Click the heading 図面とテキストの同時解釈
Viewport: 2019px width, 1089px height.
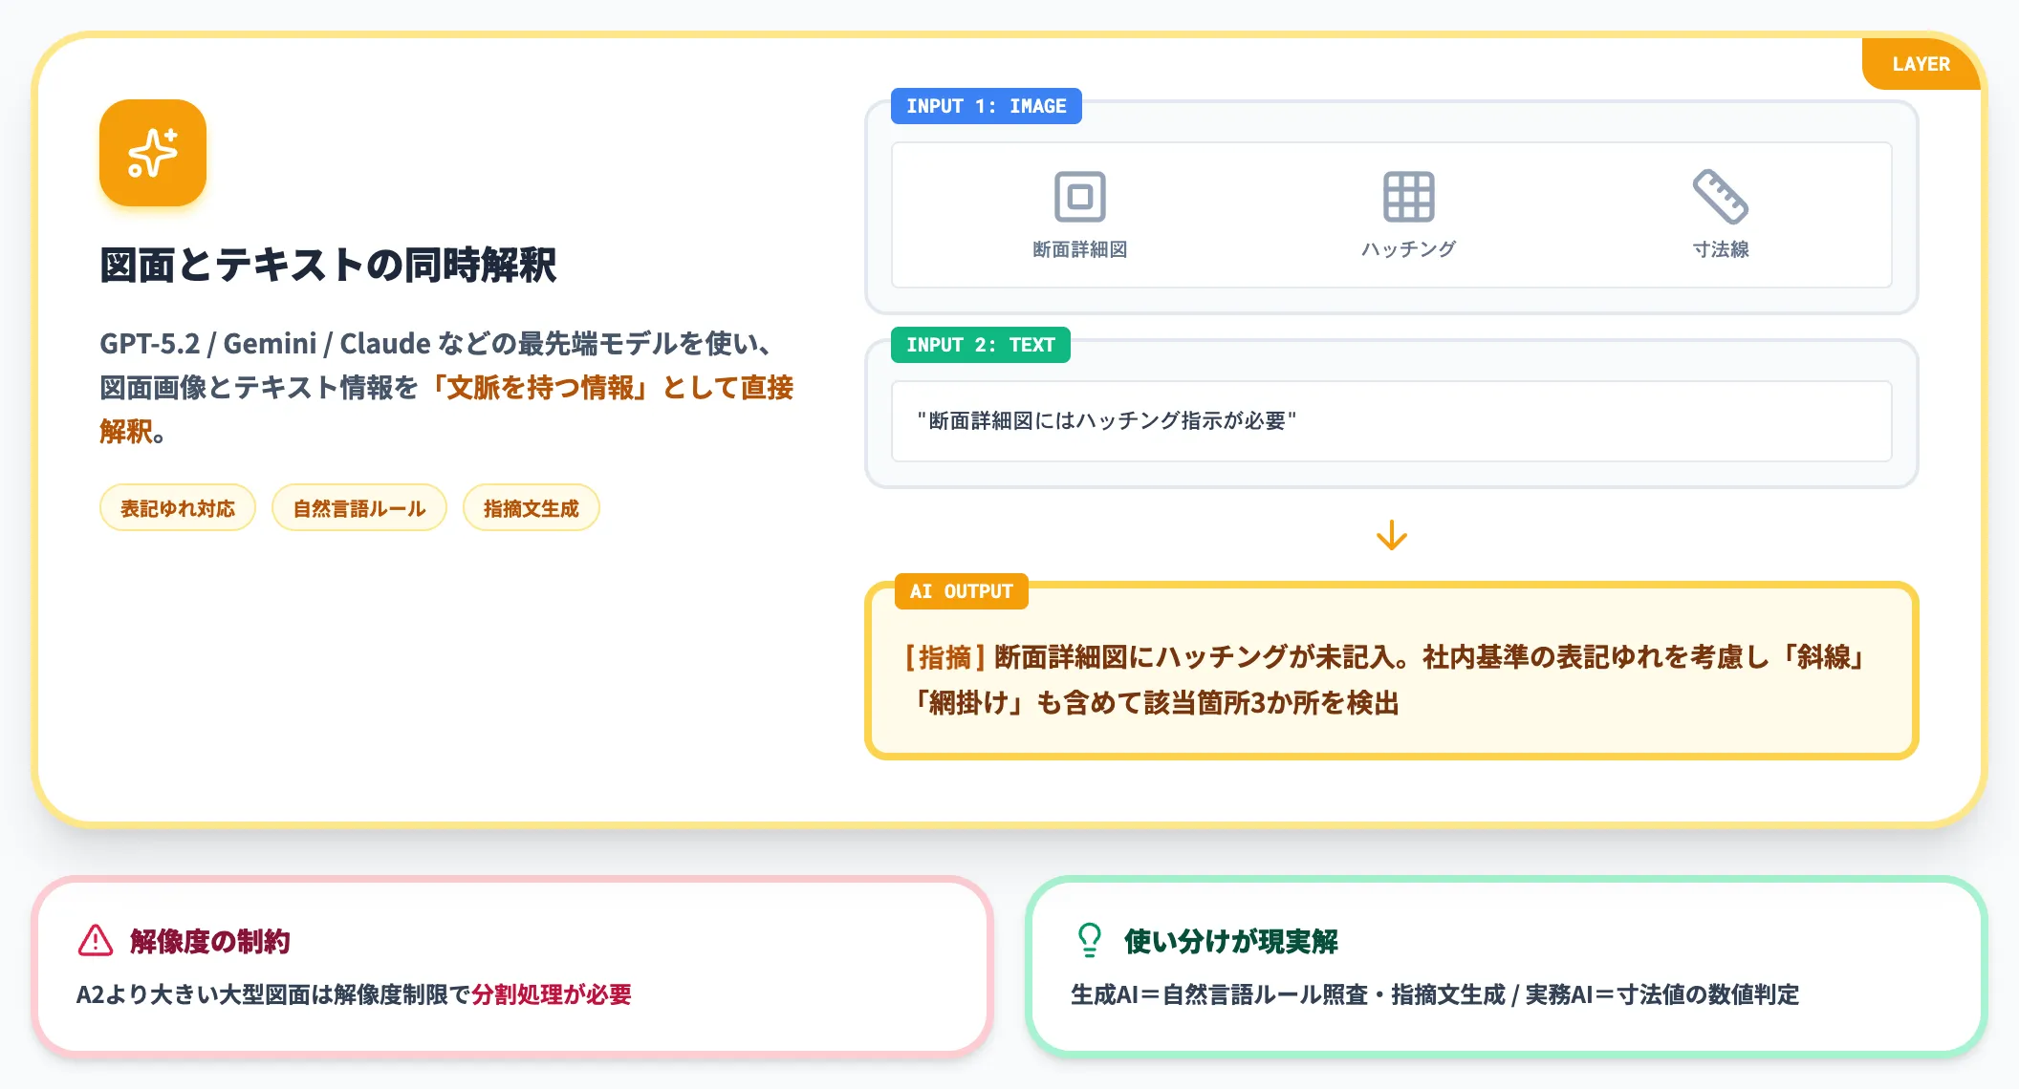point(328,266)
